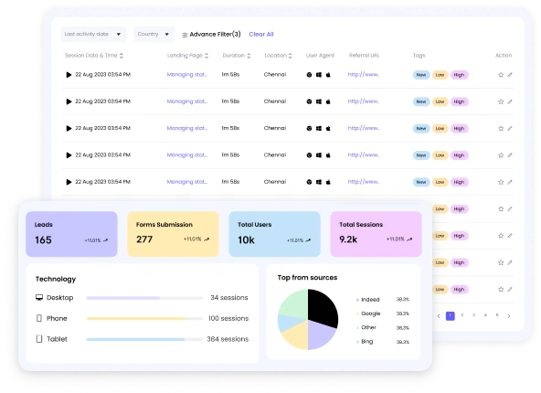Select page 3 in pagination
The image size is (541, 393).
click(x=473, y=315)
